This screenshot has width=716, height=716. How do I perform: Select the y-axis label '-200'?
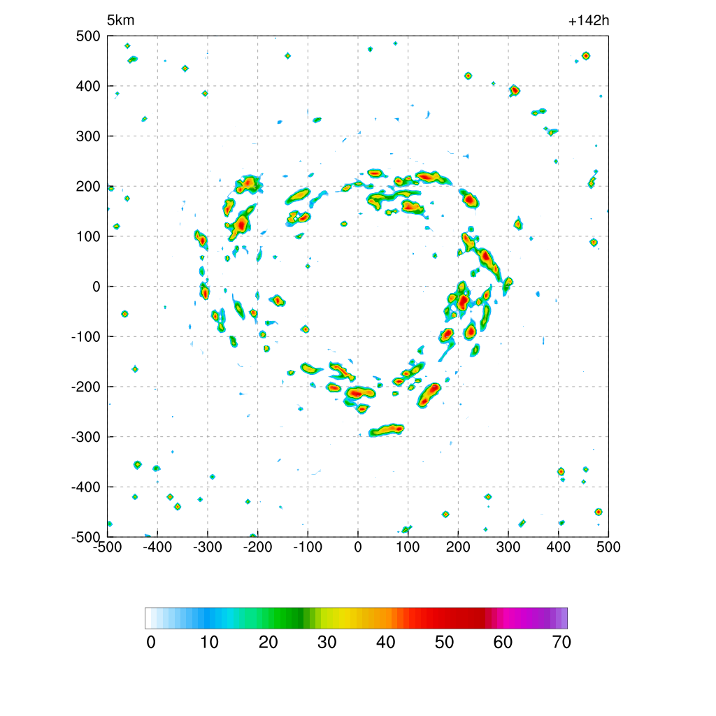pyautogui.click(x=86, y=387)
